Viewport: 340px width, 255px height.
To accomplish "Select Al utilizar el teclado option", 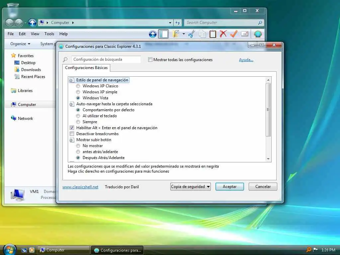I will tap(78, 116).
